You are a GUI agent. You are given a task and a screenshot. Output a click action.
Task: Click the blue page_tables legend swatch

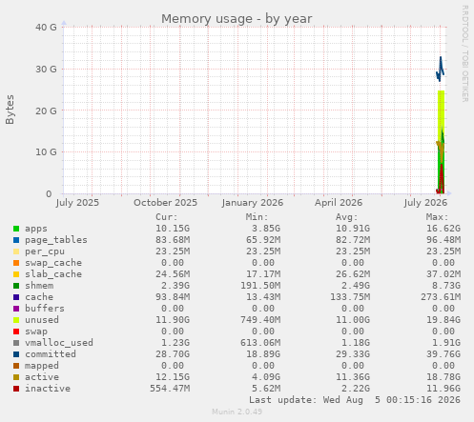16,240
